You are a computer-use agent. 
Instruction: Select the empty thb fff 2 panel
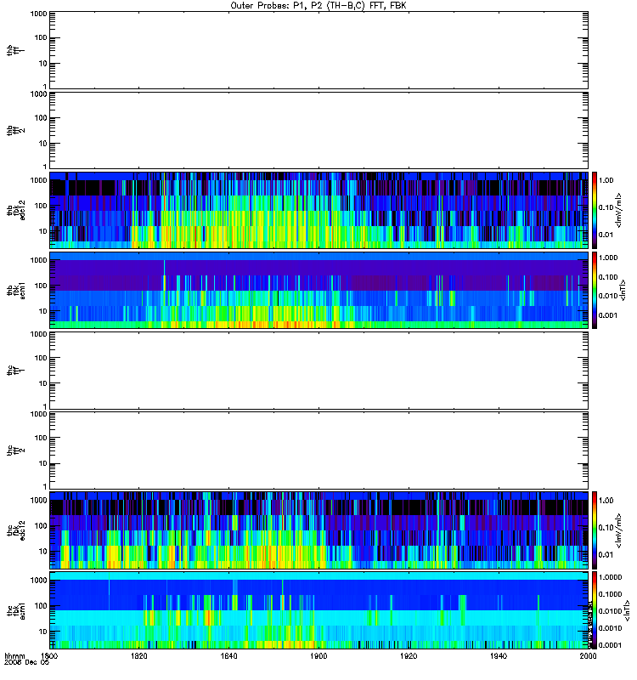(318, 131)
